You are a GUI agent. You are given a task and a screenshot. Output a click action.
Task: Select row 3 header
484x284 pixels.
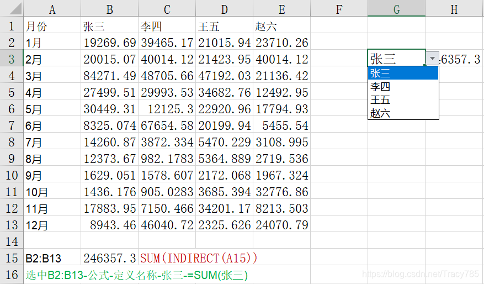[x=12, y=59]
